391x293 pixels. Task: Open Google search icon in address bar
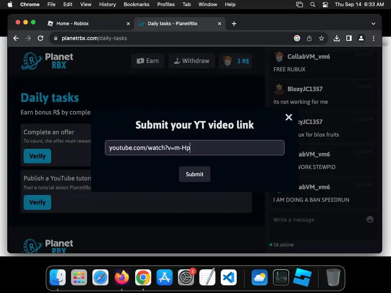click(x=297, y=38)
